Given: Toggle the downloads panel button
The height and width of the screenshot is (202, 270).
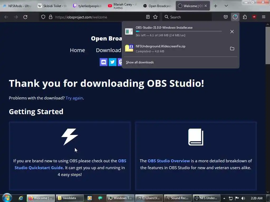Looking at the screenshot, I should 235,17.
